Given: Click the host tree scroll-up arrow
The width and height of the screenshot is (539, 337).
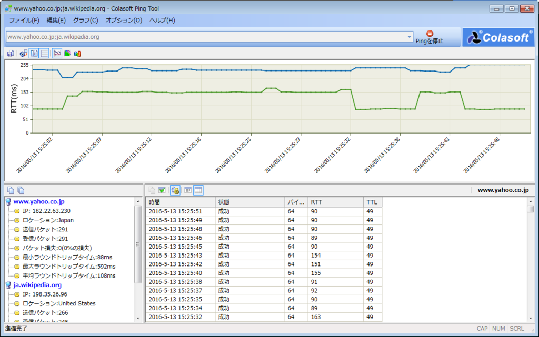Looking at the screenshot, I should 138,201.
